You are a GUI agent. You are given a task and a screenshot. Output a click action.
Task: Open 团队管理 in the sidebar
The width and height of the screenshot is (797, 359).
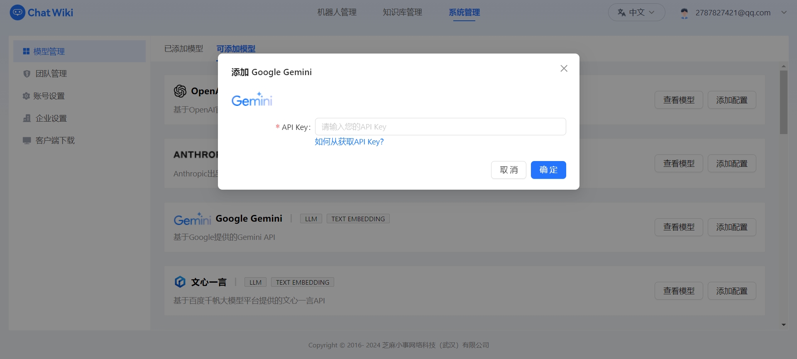79,73
